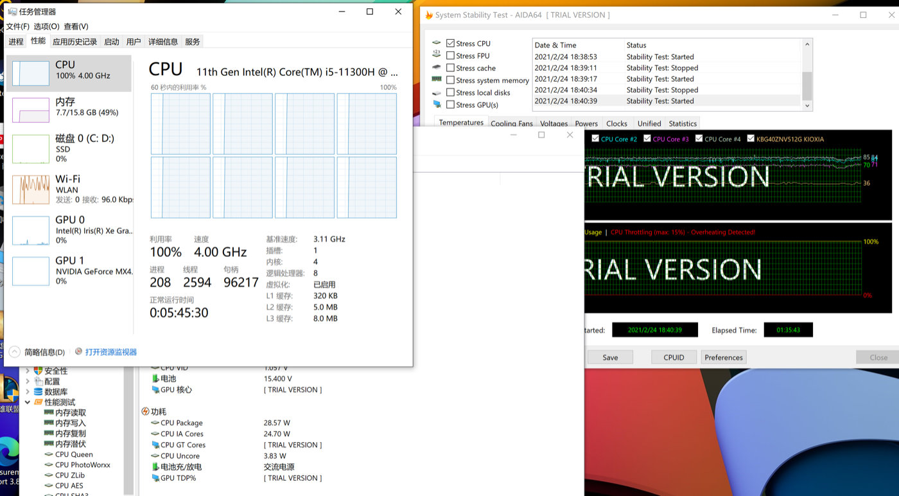Click the CPUID button

pos(674,357)
